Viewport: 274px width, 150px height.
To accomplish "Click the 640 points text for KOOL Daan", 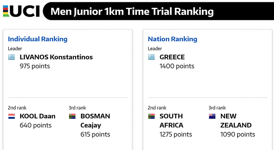I will click(x=36, y=125).
